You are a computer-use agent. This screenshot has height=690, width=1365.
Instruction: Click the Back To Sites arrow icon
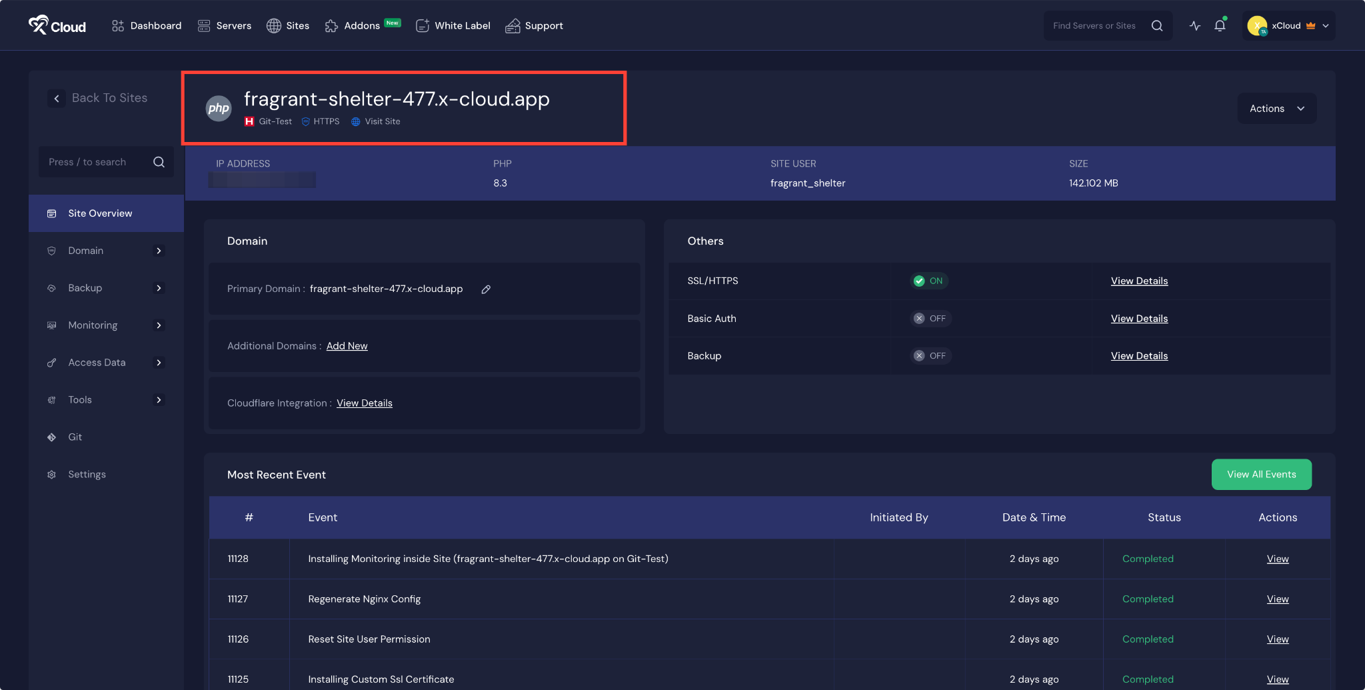57,99
